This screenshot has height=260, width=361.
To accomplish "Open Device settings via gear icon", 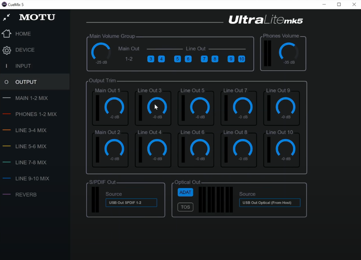I will click(x=6, y=50).
